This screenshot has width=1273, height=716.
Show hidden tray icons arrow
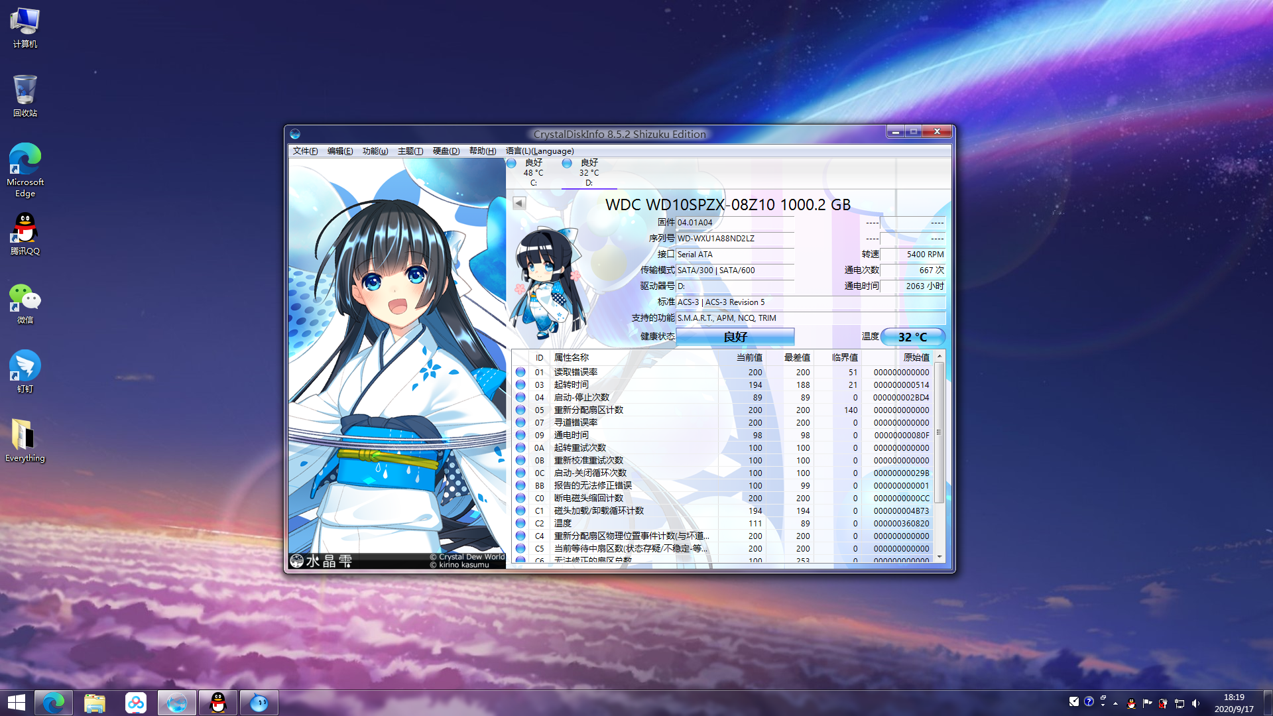[1115, 703]
